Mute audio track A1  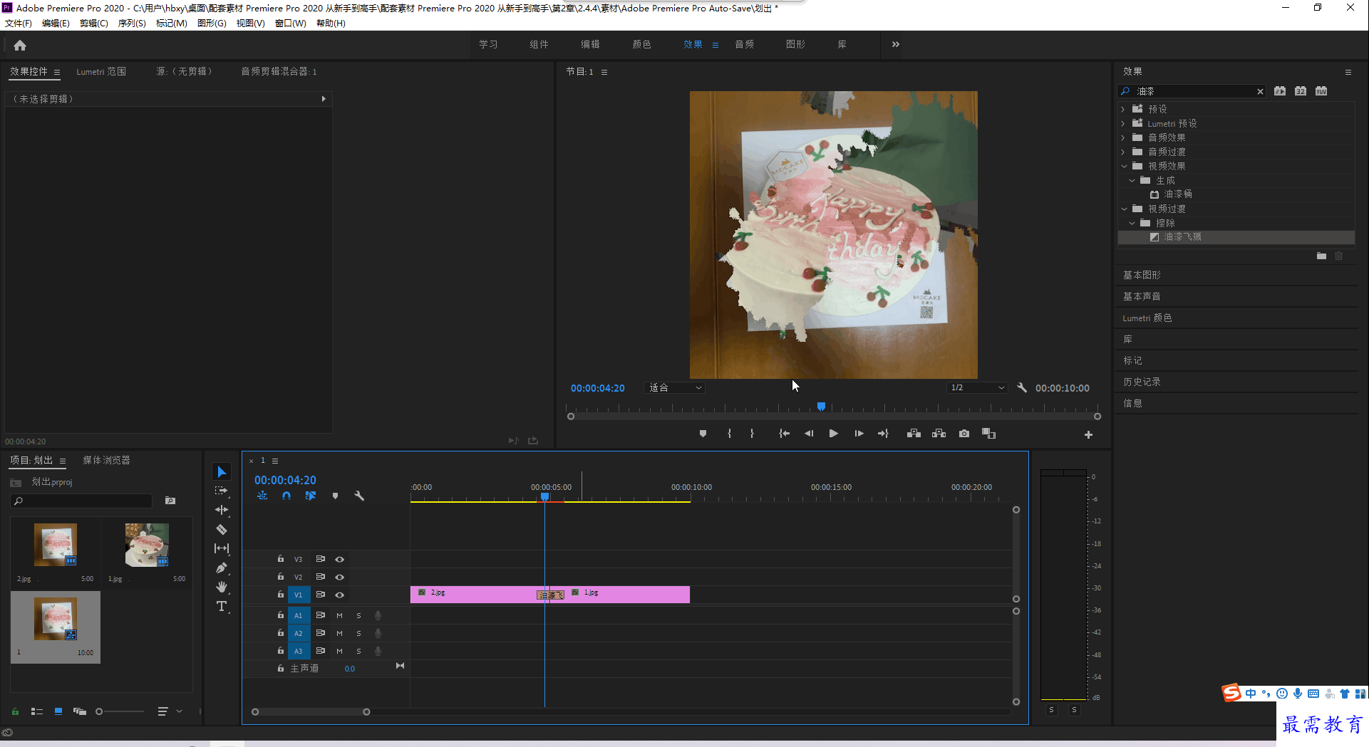pyautogui.click(x=339, y=615)
